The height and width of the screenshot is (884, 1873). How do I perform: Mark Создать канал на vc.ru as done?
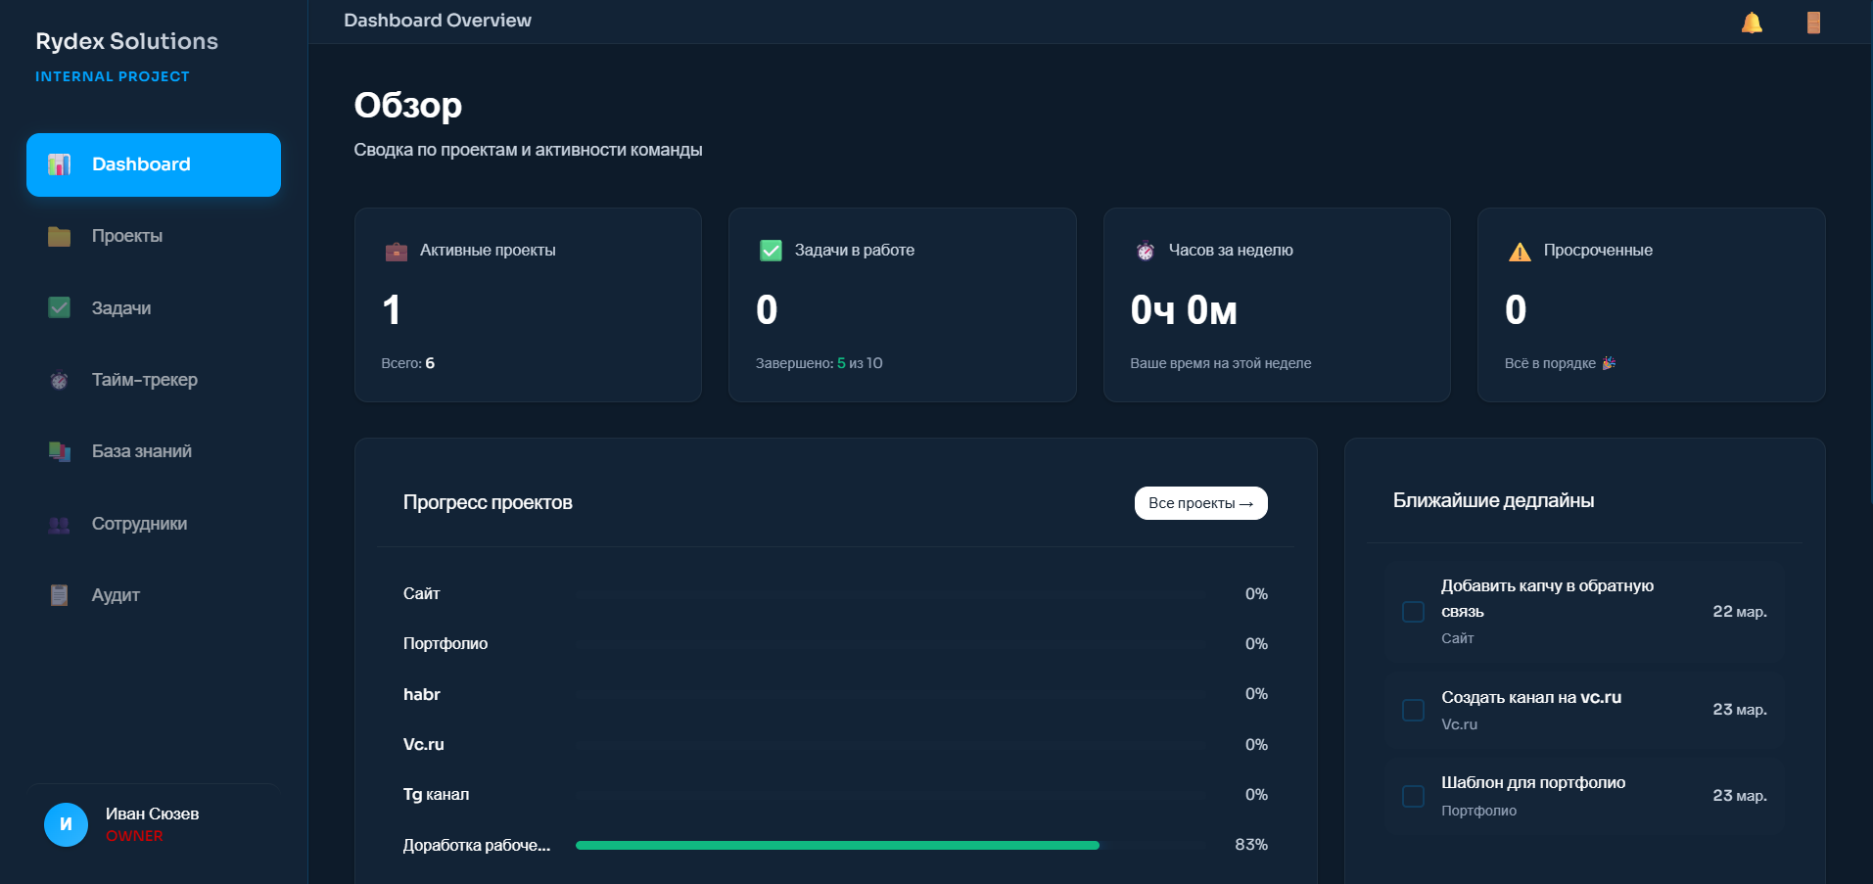coord(1413,710)
